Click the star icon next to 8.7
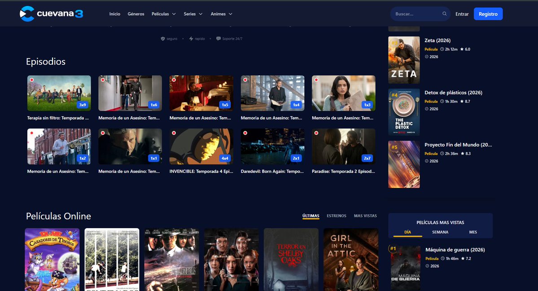Viewport: 538px width, 291px height. [x=462, y=101]
